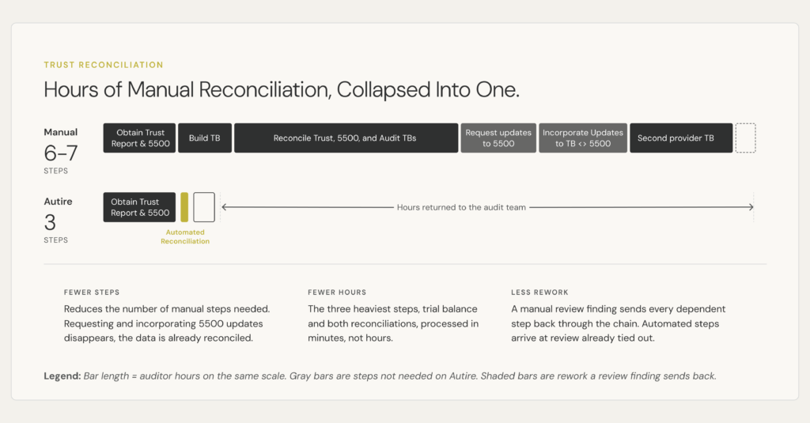Click the 'FEWER HOURS' heading
Viewport: 810px width, 423px height.
(x=337, y=293)
